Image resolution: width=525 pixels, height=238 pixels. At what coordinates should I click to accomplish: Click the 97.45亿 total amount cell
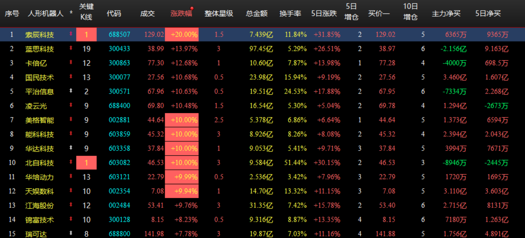click(x=261, y=49)
